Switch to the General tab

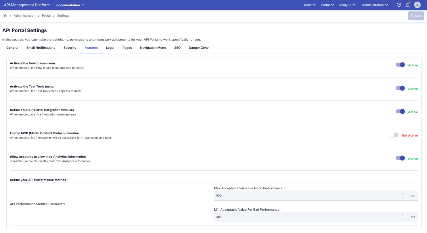tap(12, 48)
